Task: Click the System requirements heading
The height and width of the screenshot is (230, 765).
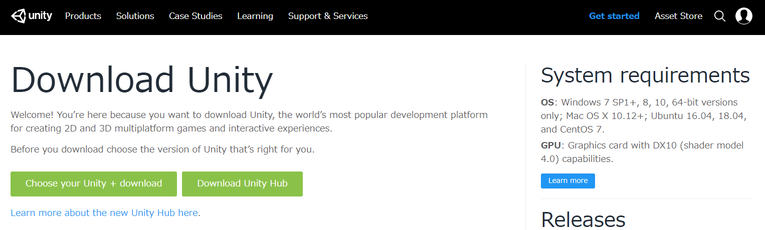Action: click(x=645, y=75)
